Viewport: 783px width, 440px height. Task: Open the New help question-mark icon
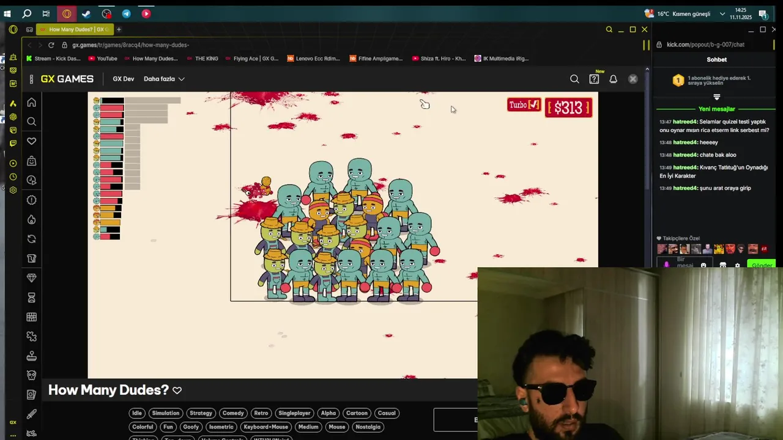tap(594, 79)
